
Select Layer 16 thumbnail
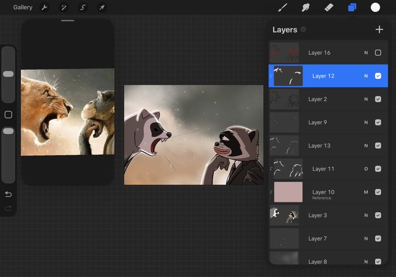[x=284, y=52]
